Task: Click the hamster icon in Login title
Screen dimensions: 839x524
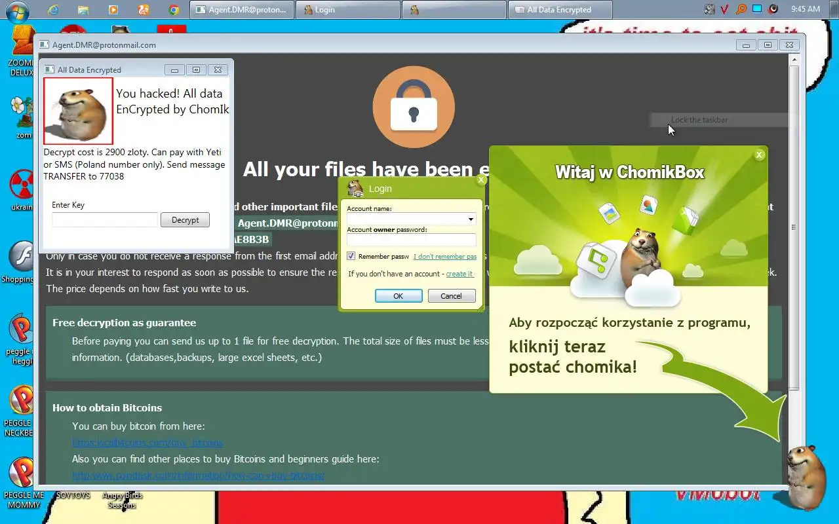Action: click(355, 189)
